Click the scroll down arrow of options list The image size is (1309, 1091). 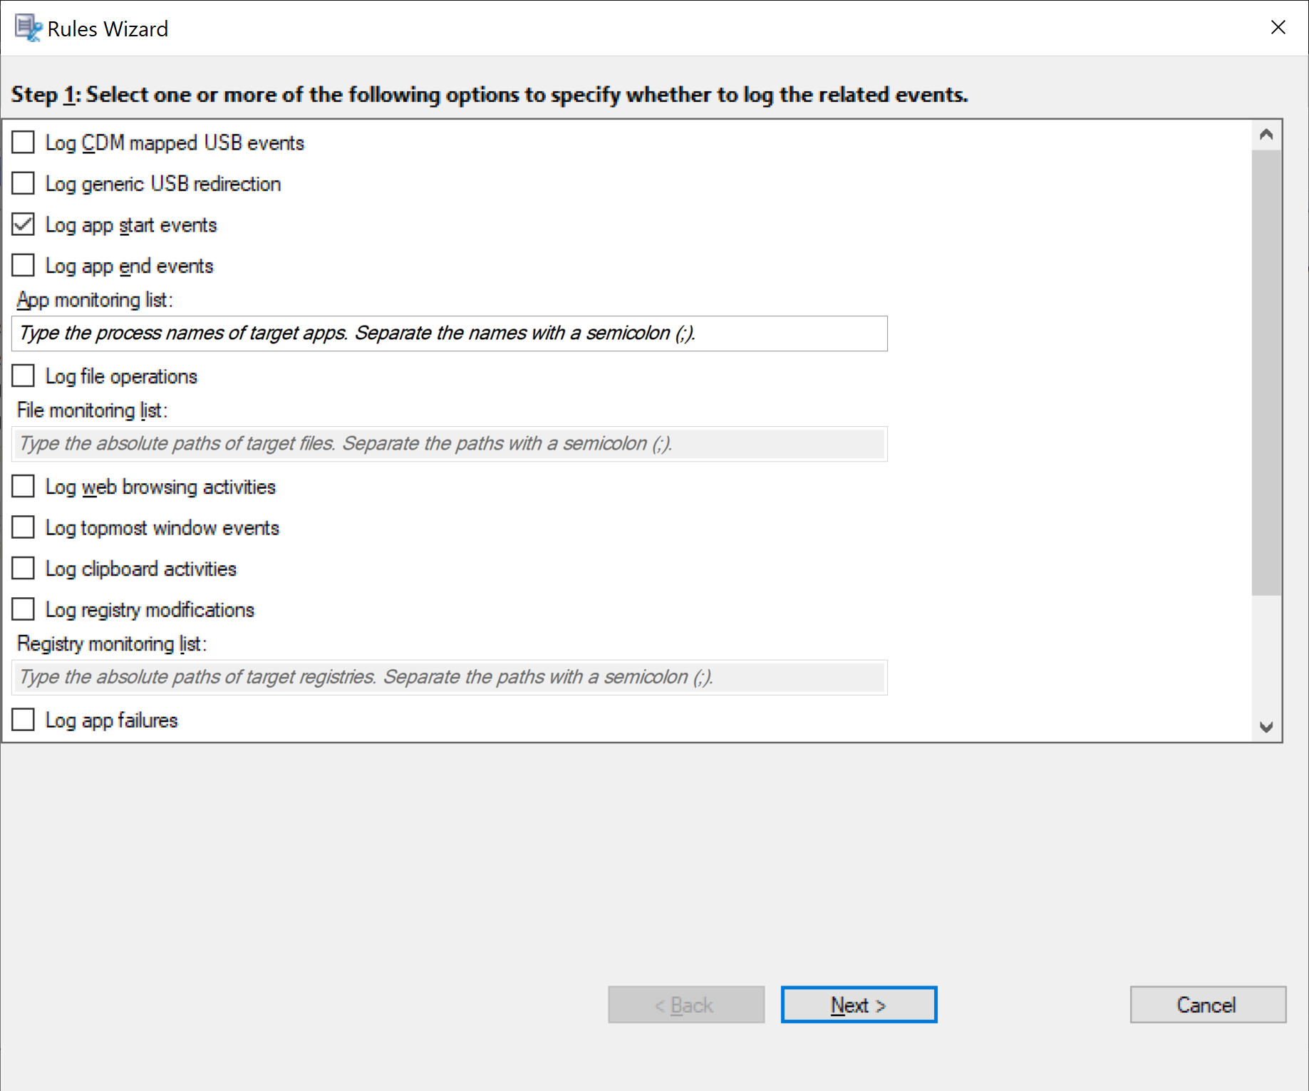pyautogui.click(x=1266, y=727)
